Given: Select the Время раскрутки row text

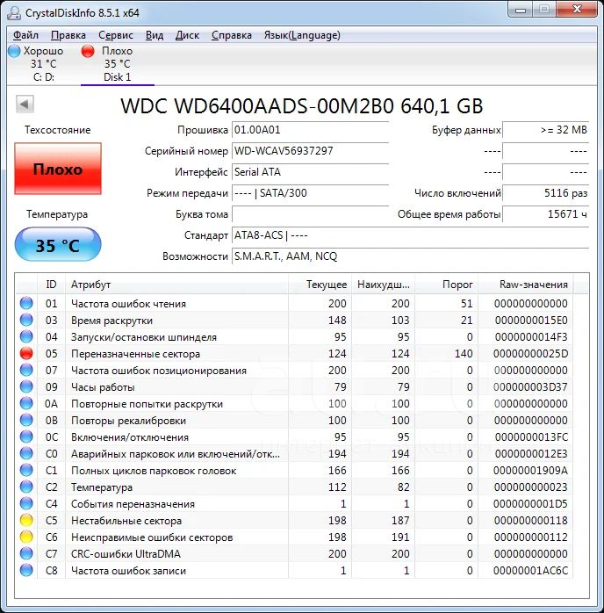Looking at the screenshot, I should coord(111,321).
